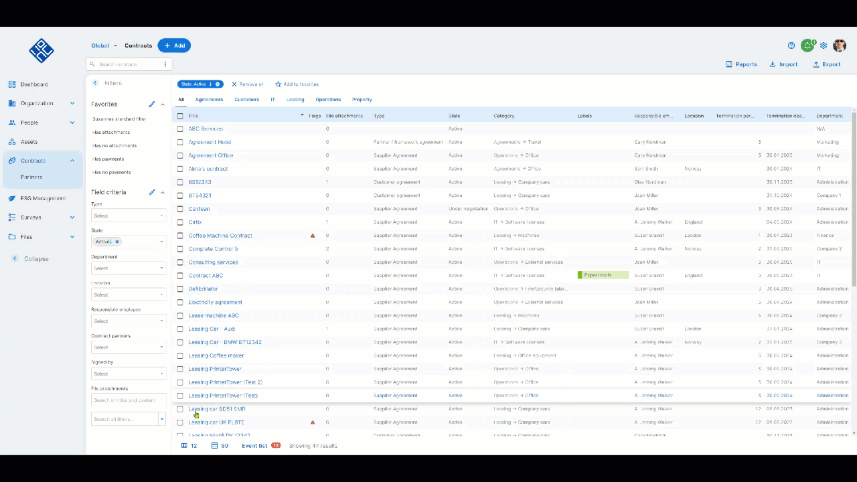
Task: Open the Event list link
Action: pyautogui.click(x=254, y=445)
